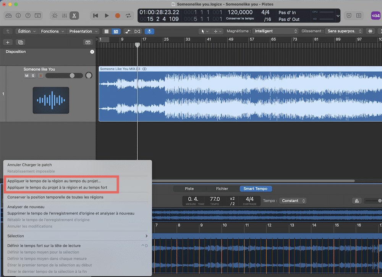Open the Présentation menu
Screen dimensions: 382x277
click(x=83, y=31)
